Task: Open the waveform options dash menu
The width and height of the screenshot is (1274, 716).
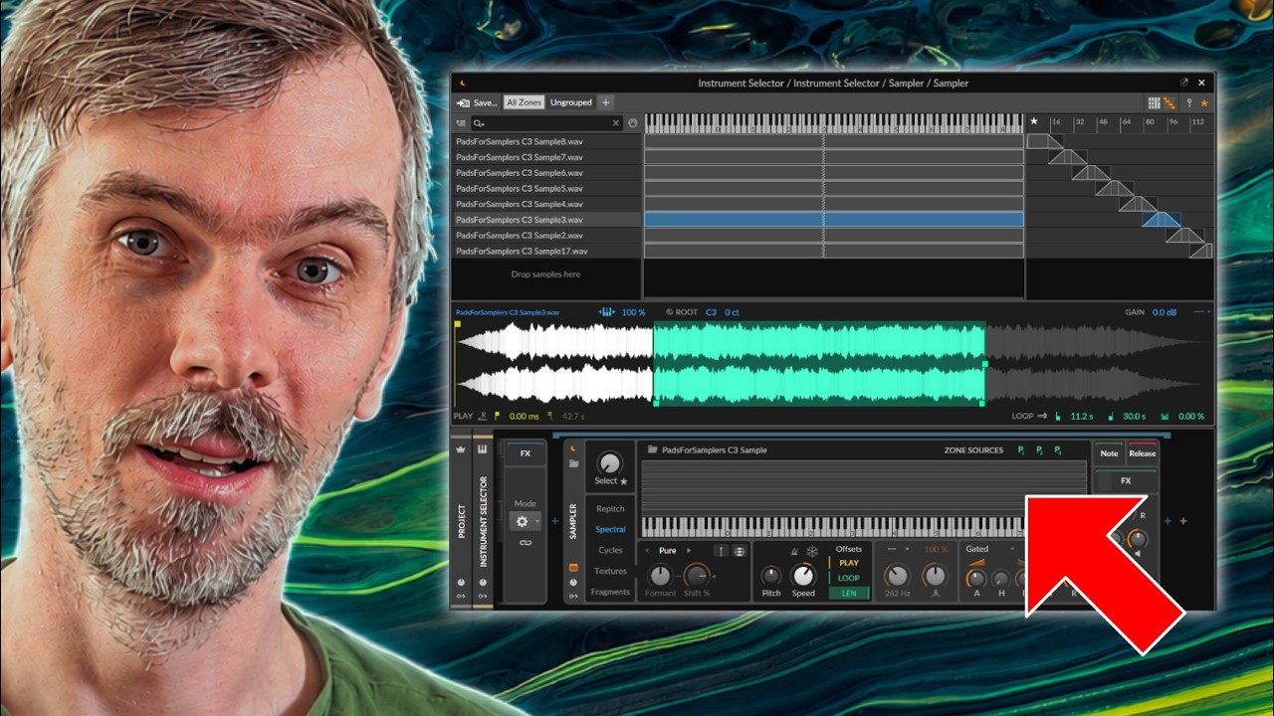Action: (x=1202, y=312)
